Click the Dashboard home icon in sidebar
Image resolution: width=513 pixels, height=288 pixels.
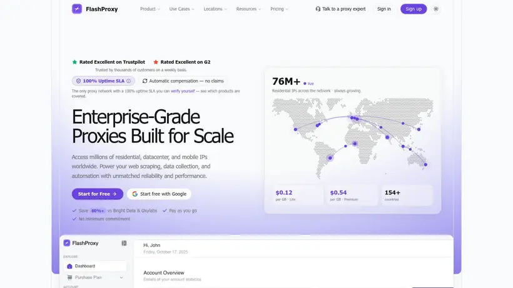point(69,266)
